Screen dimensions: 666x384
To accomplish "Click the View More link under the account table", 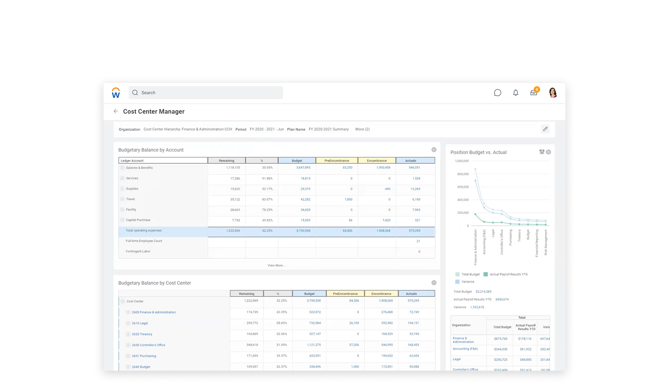I will 276,265.
